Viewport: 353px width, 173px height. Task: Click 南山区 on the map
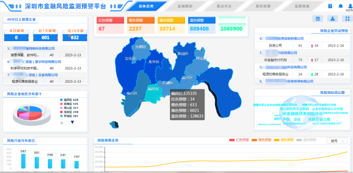pos(132,93)
